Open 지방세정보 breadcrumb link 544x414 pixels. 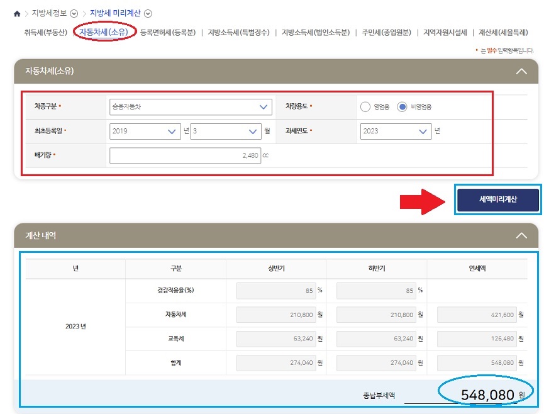(x=49, y=13)
